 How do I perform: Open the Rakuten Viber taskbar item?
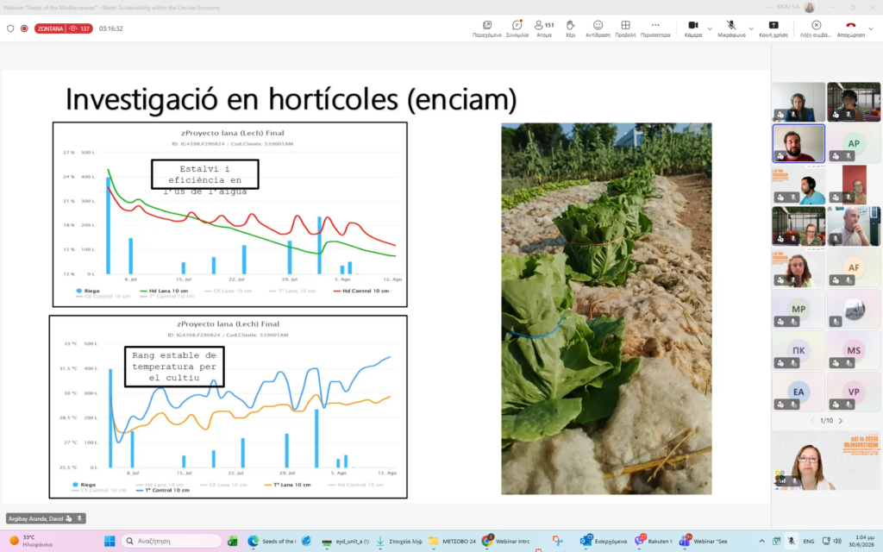[x=654, y=542]
